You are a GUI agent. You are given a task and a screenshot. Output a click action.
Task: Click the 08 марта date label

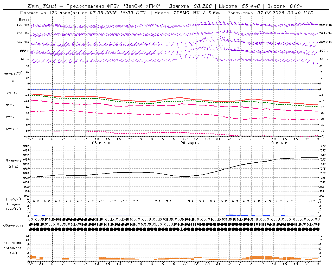pyautogui.click(x=101, y=143)
